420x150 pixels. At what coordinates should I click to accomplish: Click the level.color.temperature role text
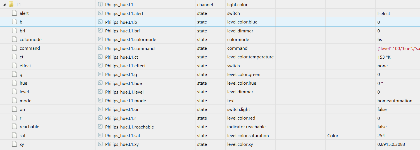point(250,57)
